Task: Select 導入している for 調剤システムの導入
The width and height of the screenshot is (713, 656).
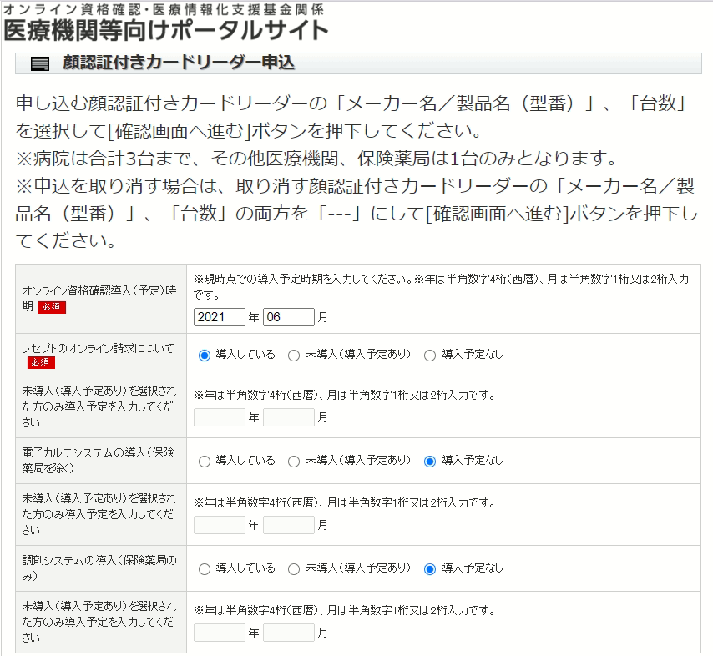Action: (205, 568)
